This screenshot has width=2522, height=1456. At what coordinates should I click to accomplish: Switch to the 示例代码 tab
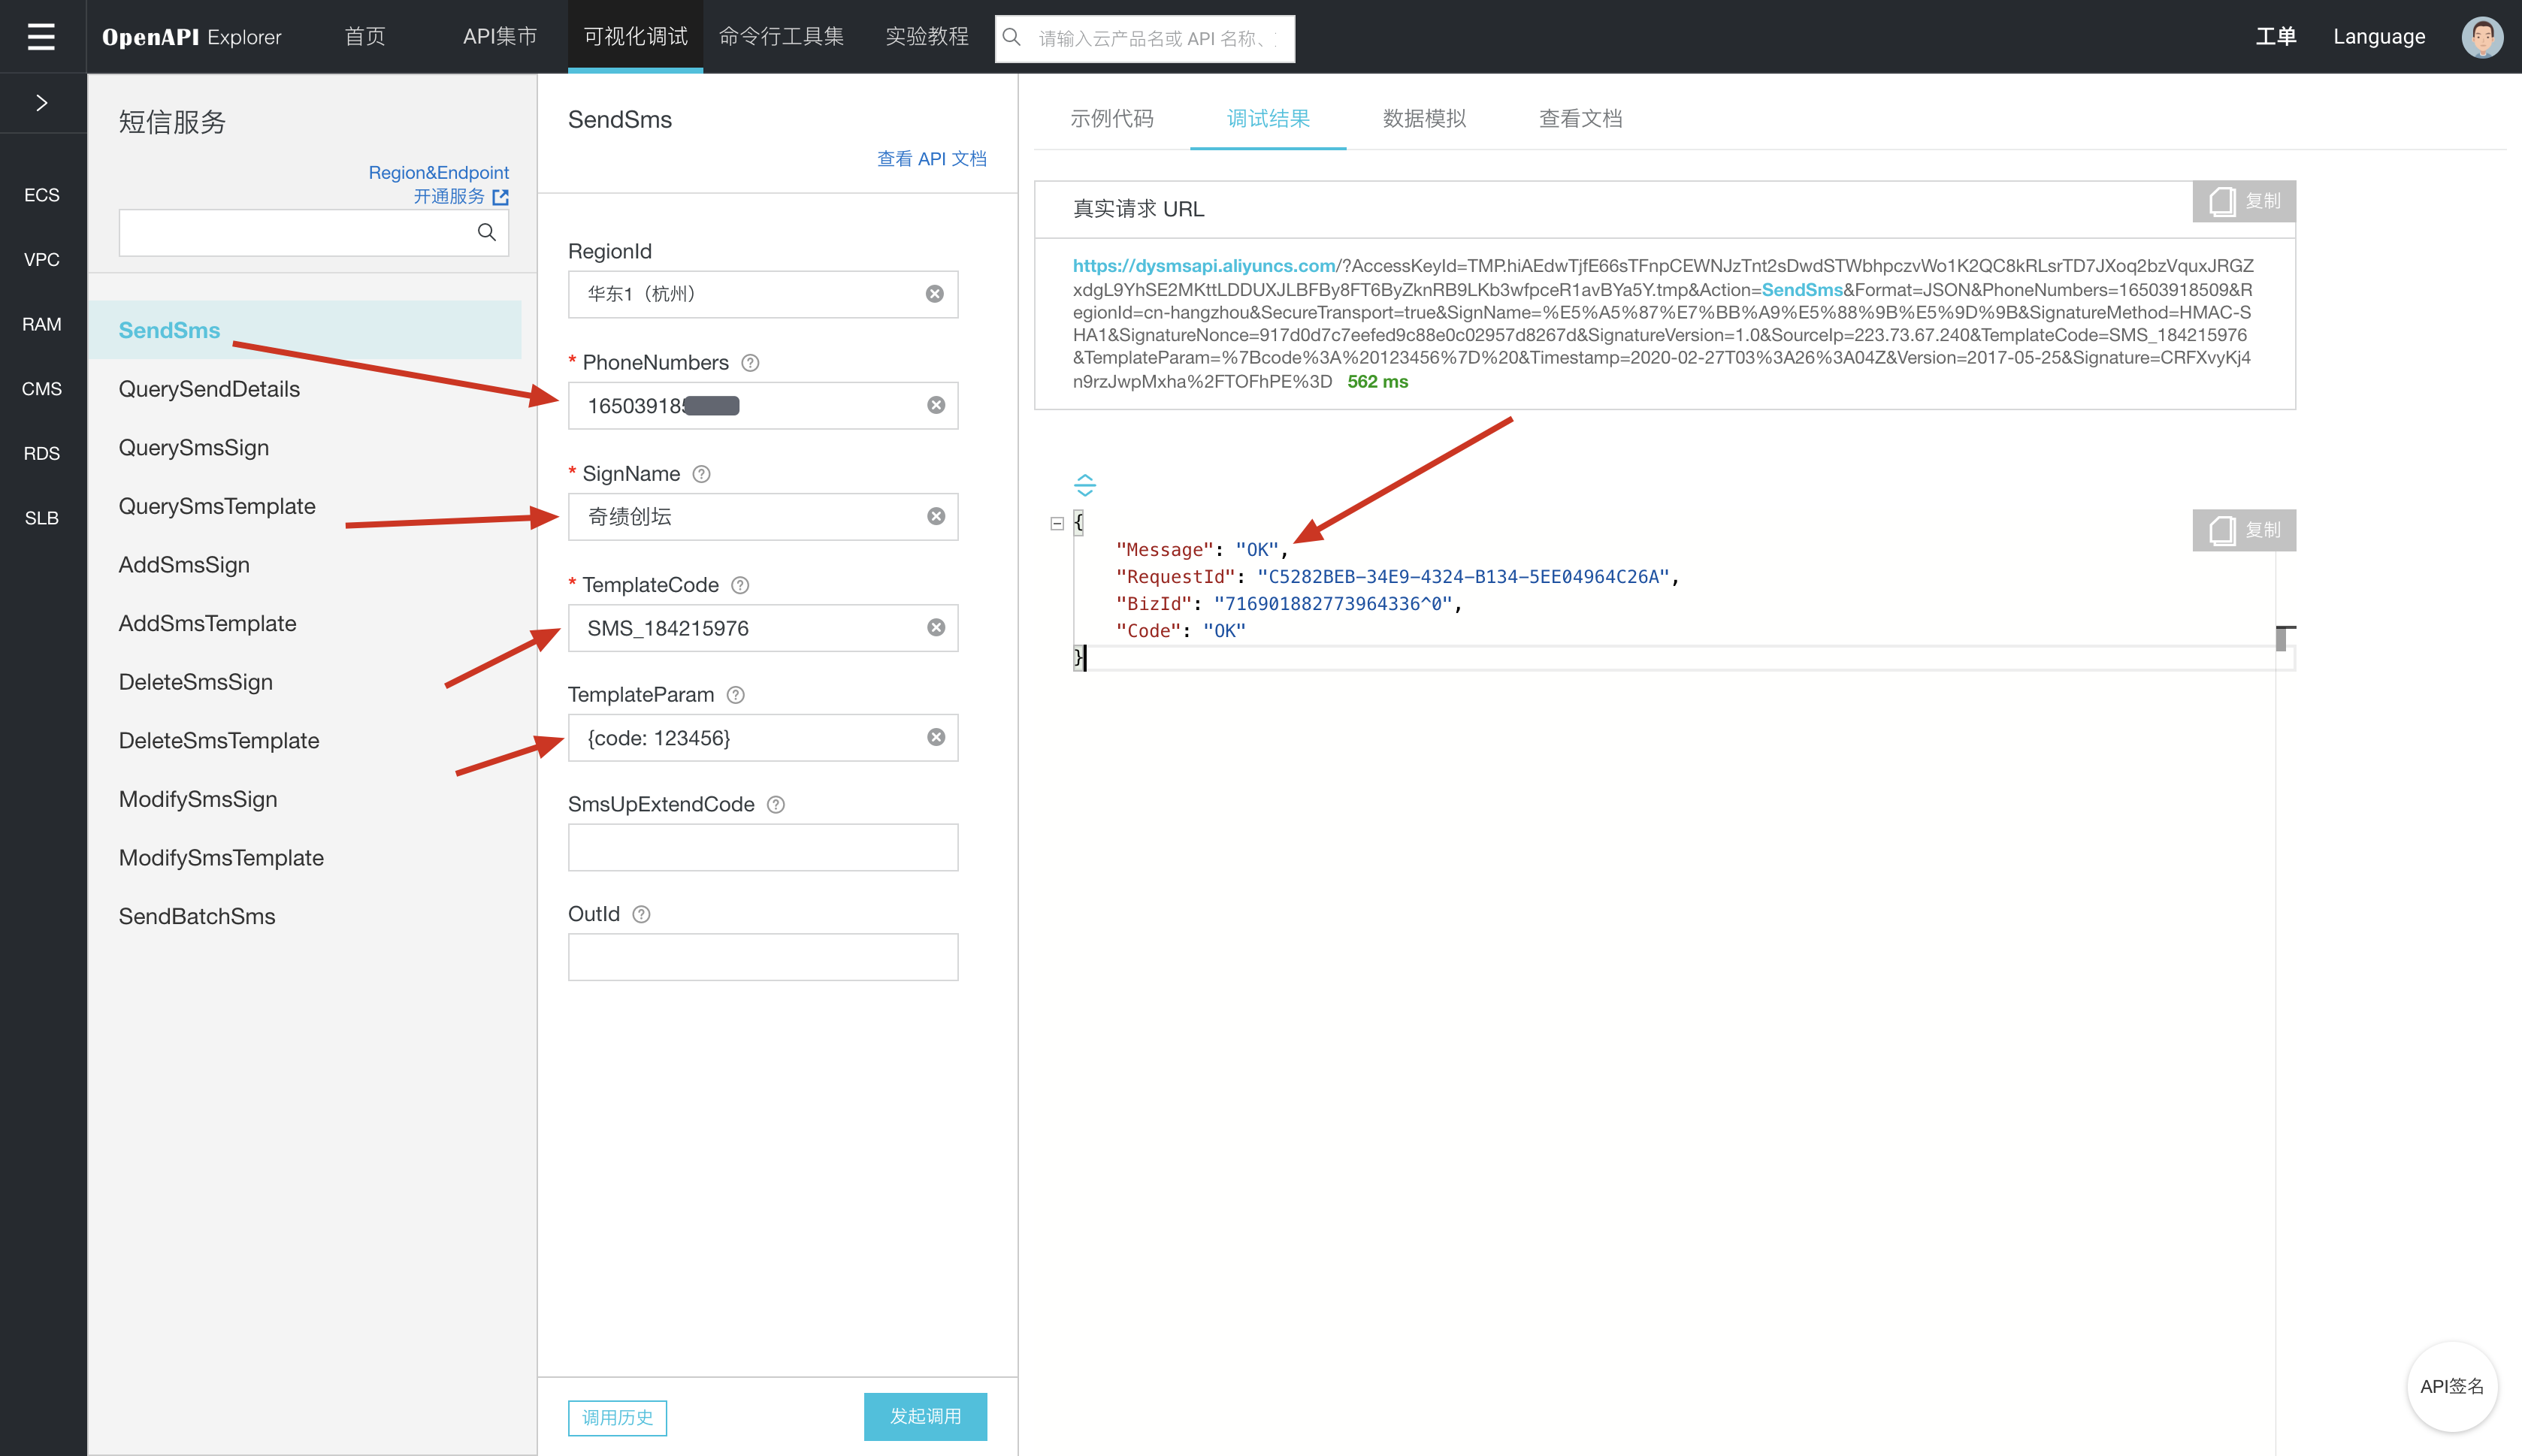click(x=1111, y=118)
